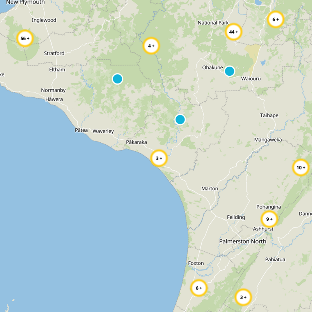Click the Pākaraka label
The width and height of the screenshot is (312, 312).
click(136, 142)
